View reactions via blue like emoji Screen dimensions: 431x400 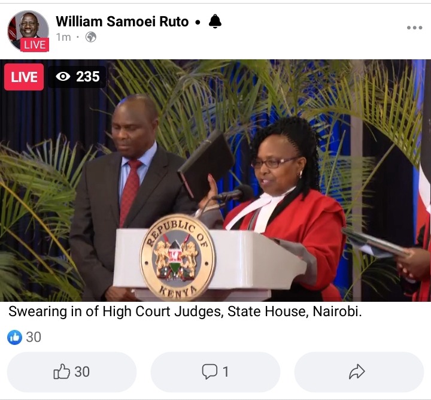coord(14,337)
